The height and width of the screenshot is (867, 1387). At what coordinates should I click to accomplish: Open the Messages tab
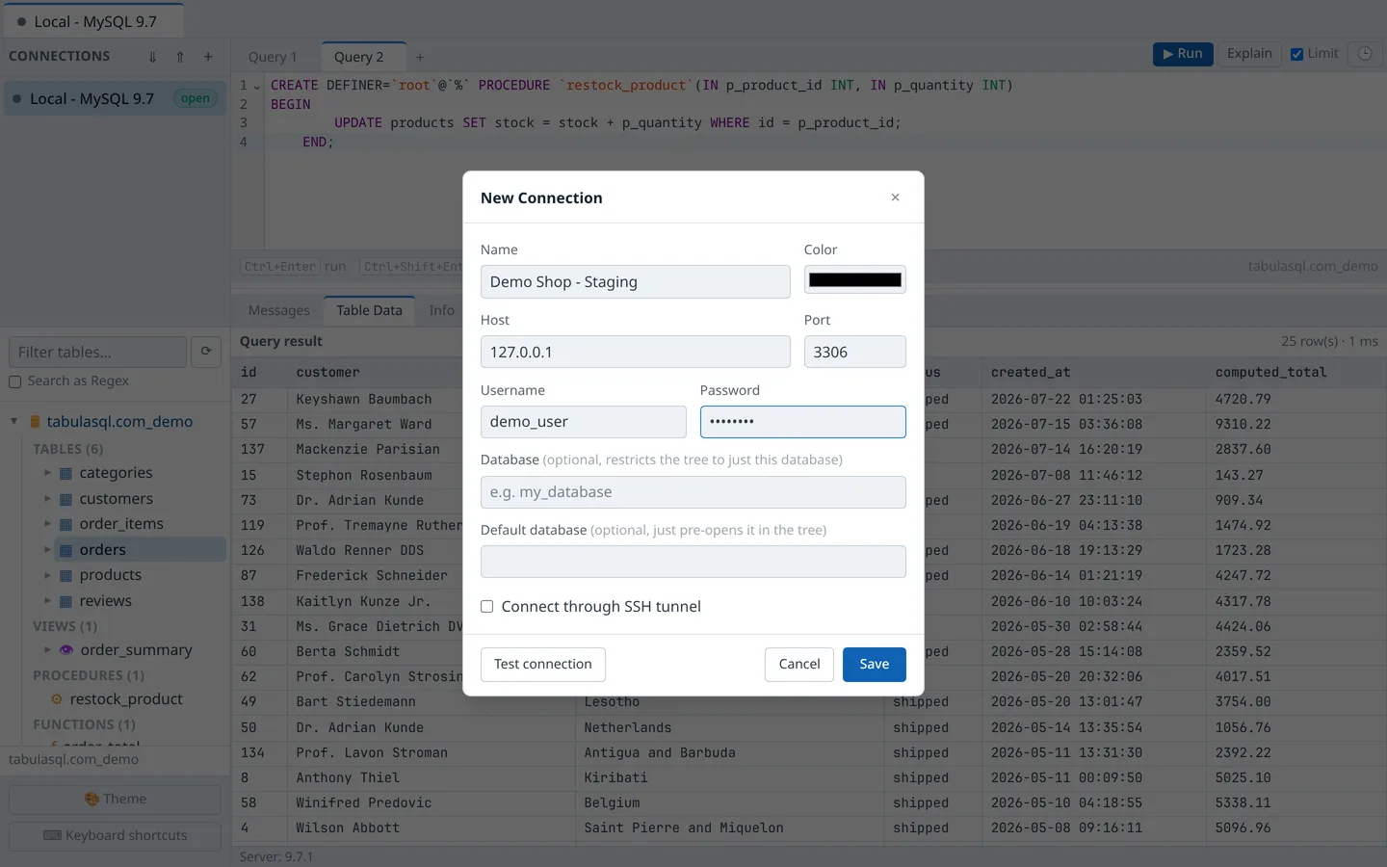tap(279, 310)
